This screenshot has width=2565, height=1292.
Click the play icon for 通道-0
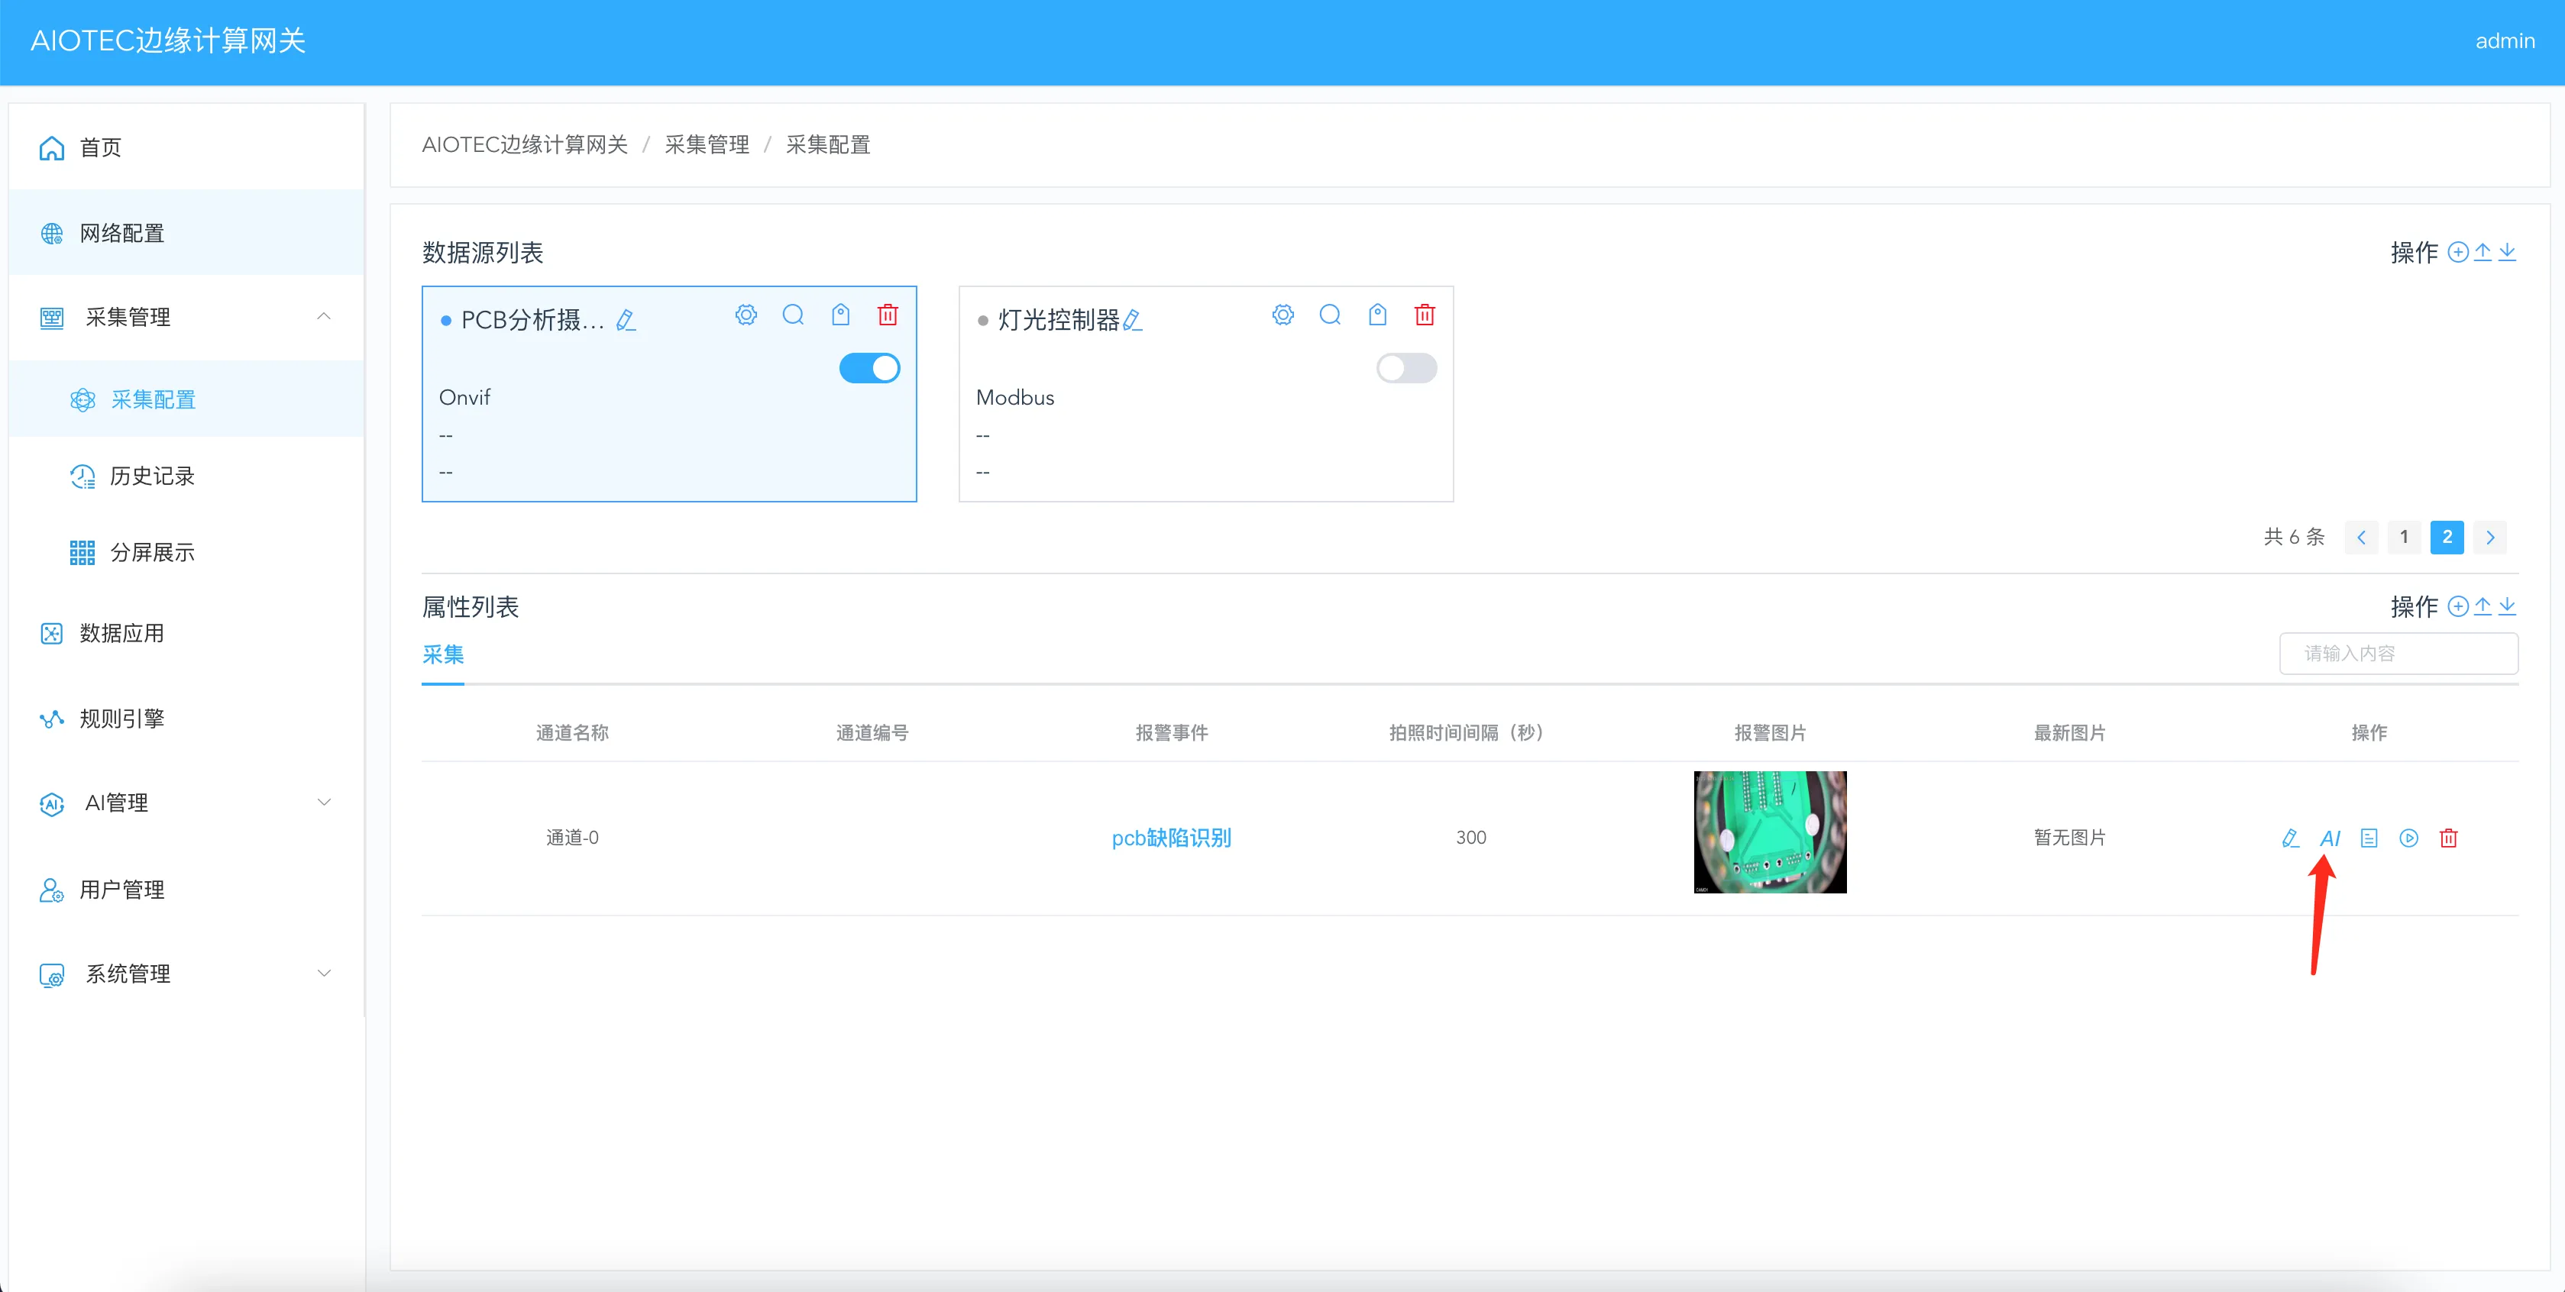tap(2408, 838)
